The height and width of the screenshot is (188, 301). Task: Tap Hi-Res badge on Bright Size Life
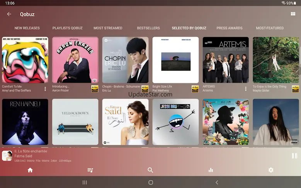(195, 89)
